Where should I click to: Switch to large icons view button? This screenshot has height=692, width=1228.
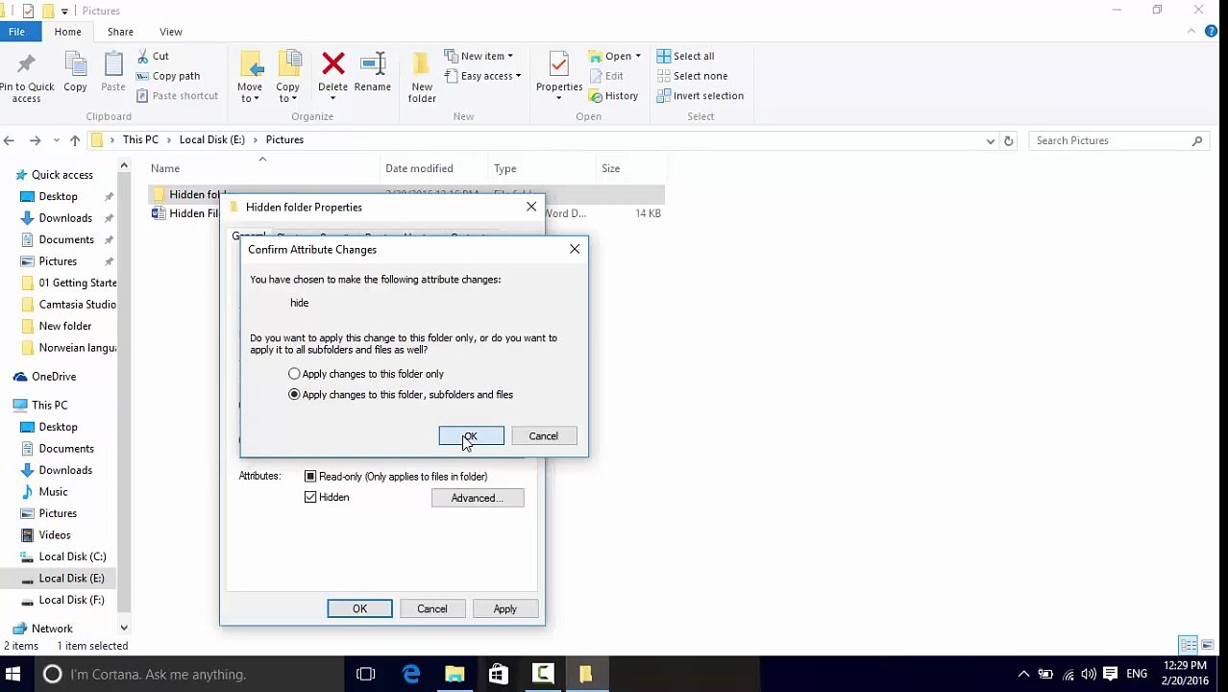(1207, 645)
